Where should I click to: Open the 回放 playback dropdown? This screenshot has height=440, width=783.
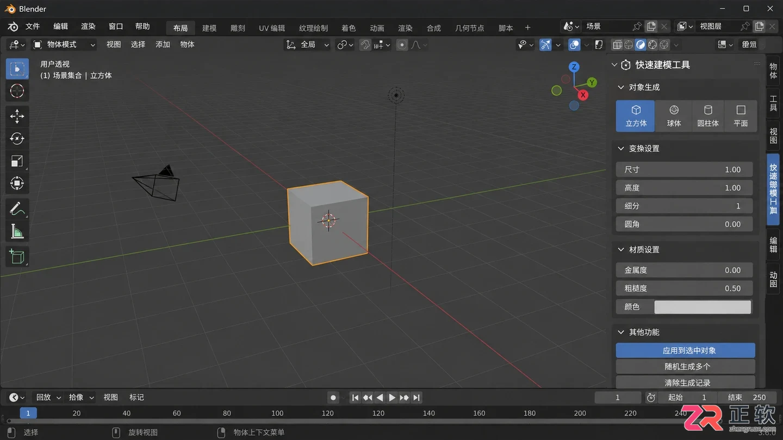click(48, 398)
